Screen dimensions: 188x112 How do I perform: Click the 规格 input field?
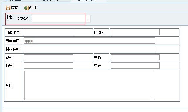48,57
